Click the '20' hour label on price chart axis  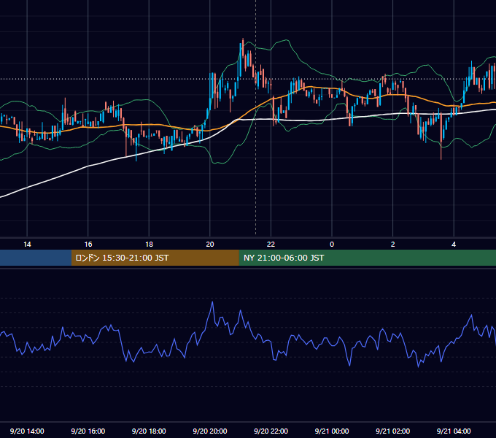(210, 245)
